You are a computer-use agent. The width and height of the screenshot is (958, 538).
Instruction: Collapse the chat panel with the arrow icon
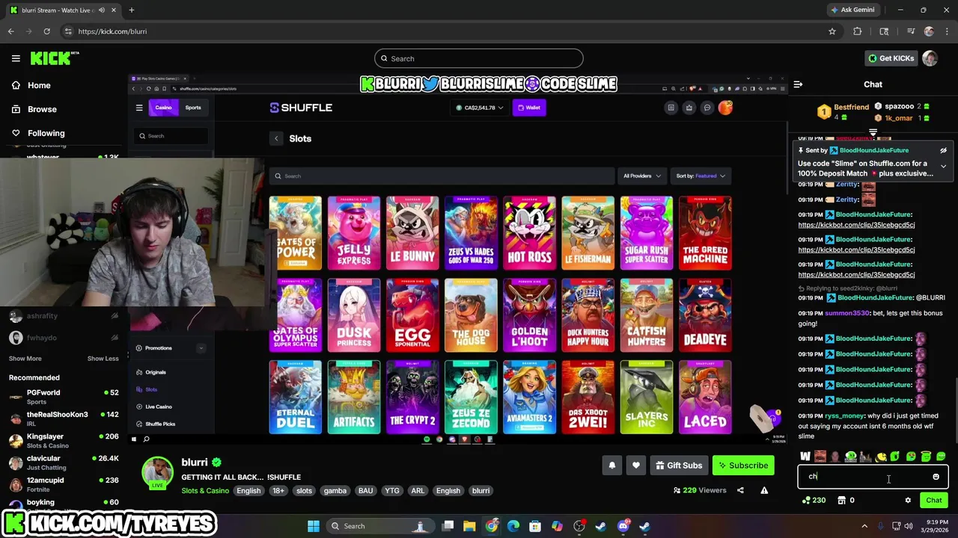point(798,84)
